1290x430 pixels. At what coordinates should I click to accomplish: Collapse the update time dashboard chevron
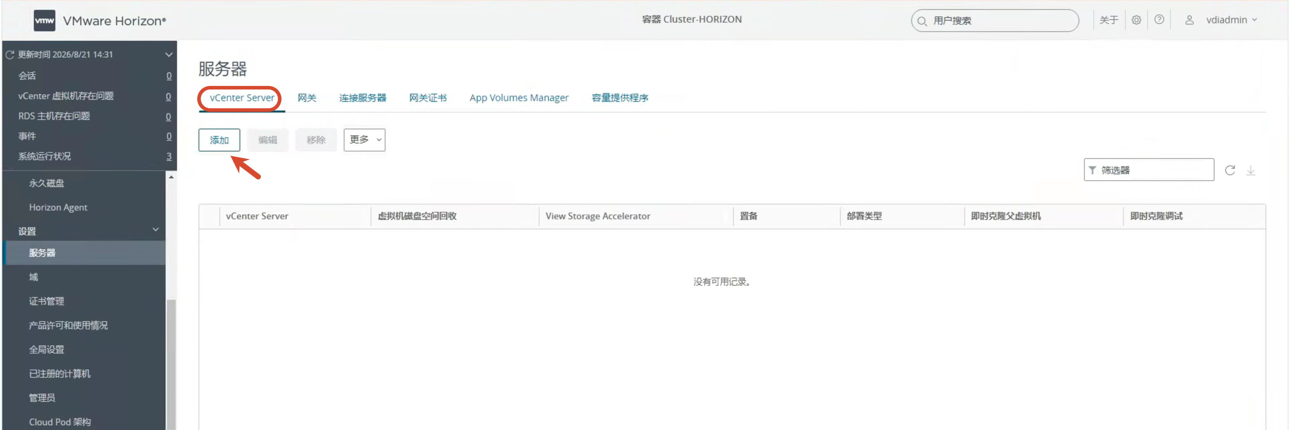click(169, 55)
